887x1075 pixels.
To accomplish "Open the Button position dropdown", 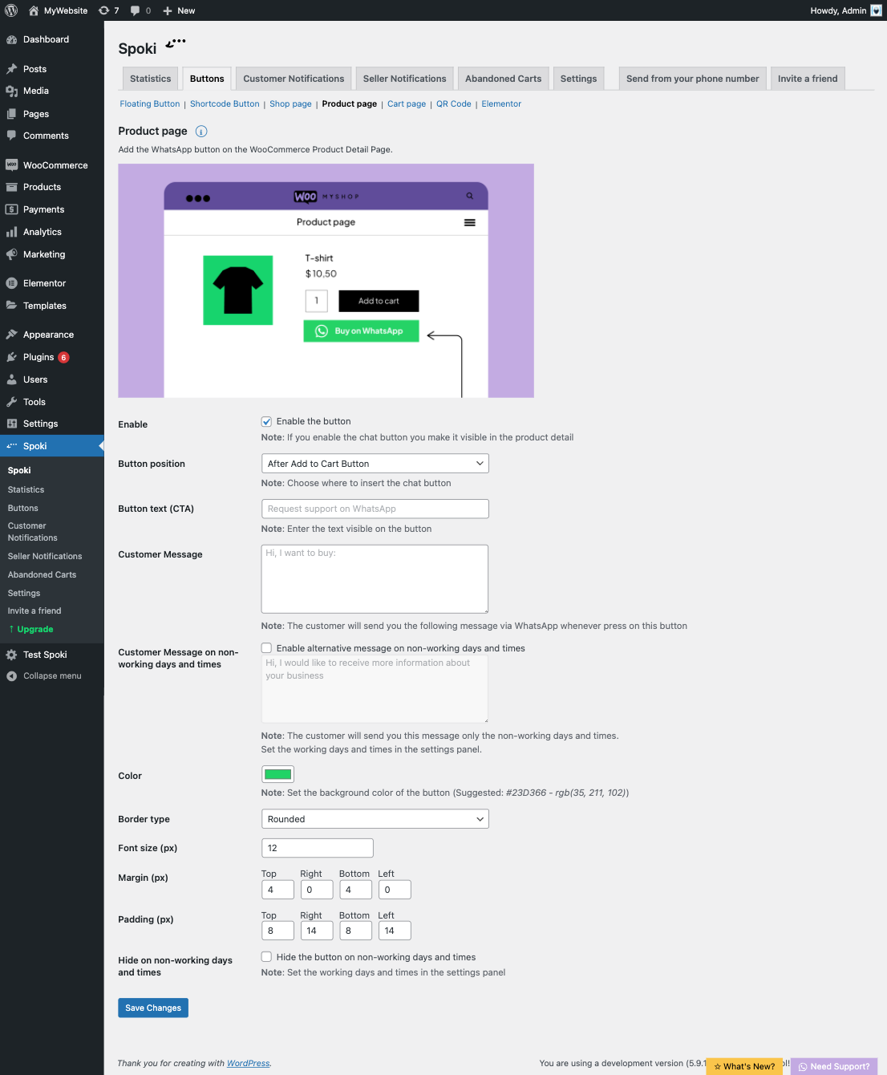I will pyautogui.click(x=375, y=464).
